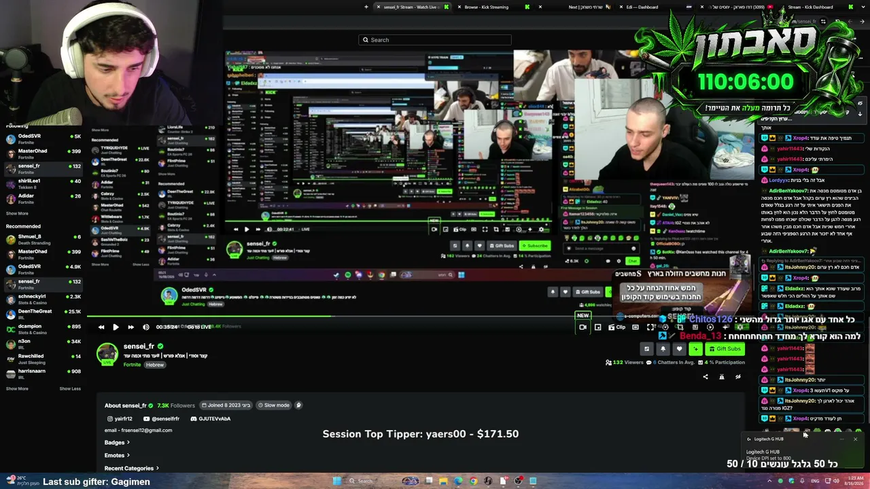Open Adidar channel in the sidebar
This screenshot has height=489, width=870.
coord(43,198)
